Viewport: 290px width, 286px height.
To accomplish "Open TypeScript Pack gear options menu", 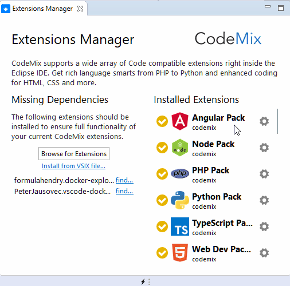I will tap(264, 227).
